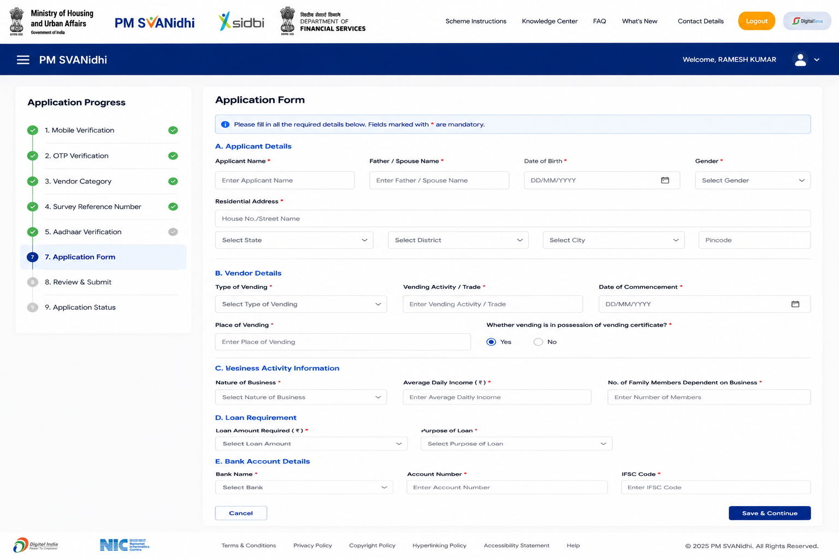Cancel the application form
The width and height of the screenshot is (839, 559).
(x=241, y=513)
